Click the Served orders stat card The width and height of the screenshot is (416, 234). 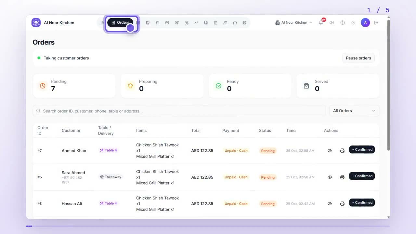click(338, 86)
